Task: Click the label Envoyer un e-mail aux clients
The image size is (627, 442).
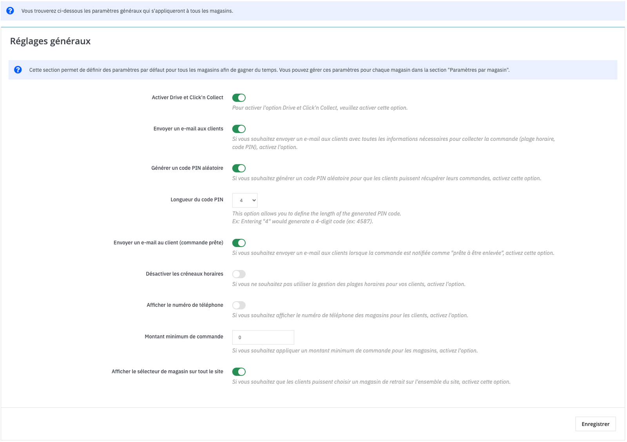Action: 188,129
